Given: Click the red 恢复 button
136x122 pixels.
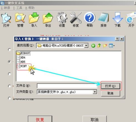Looking at the screenshot, I should coord(40,119).
